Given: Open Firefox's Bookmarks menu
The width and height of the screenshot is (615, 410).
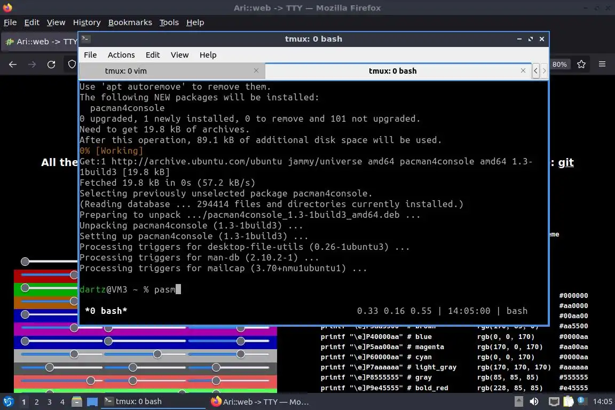Looking at the screenshot, I should point(130,22).
